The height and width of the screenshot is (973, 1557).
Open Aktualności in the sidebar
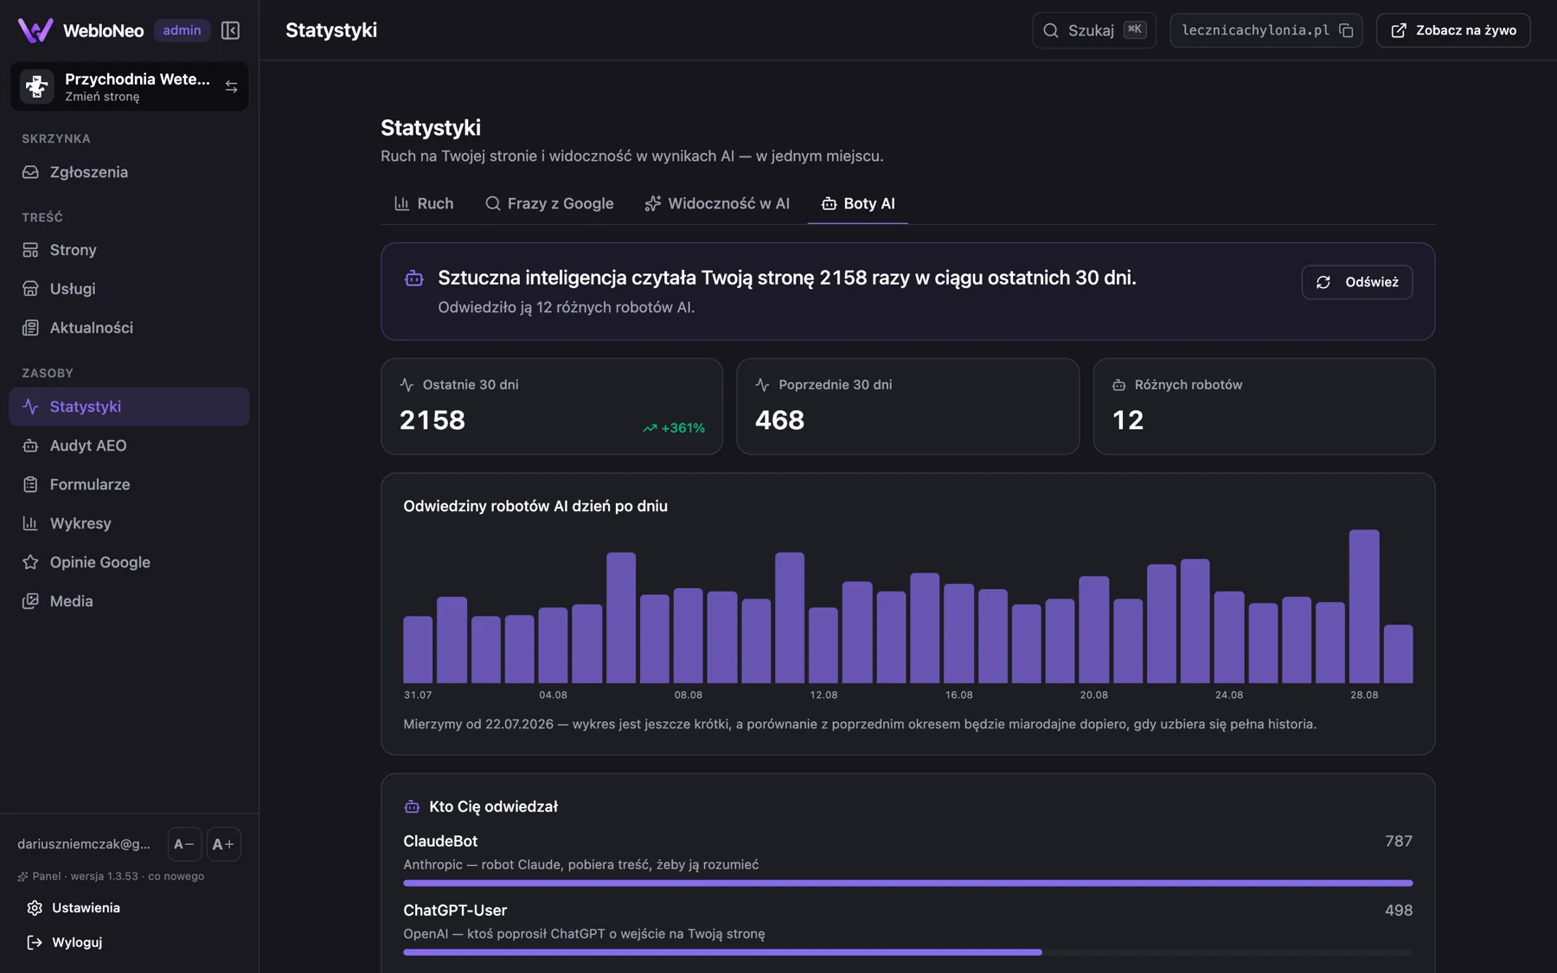point(129,328)
